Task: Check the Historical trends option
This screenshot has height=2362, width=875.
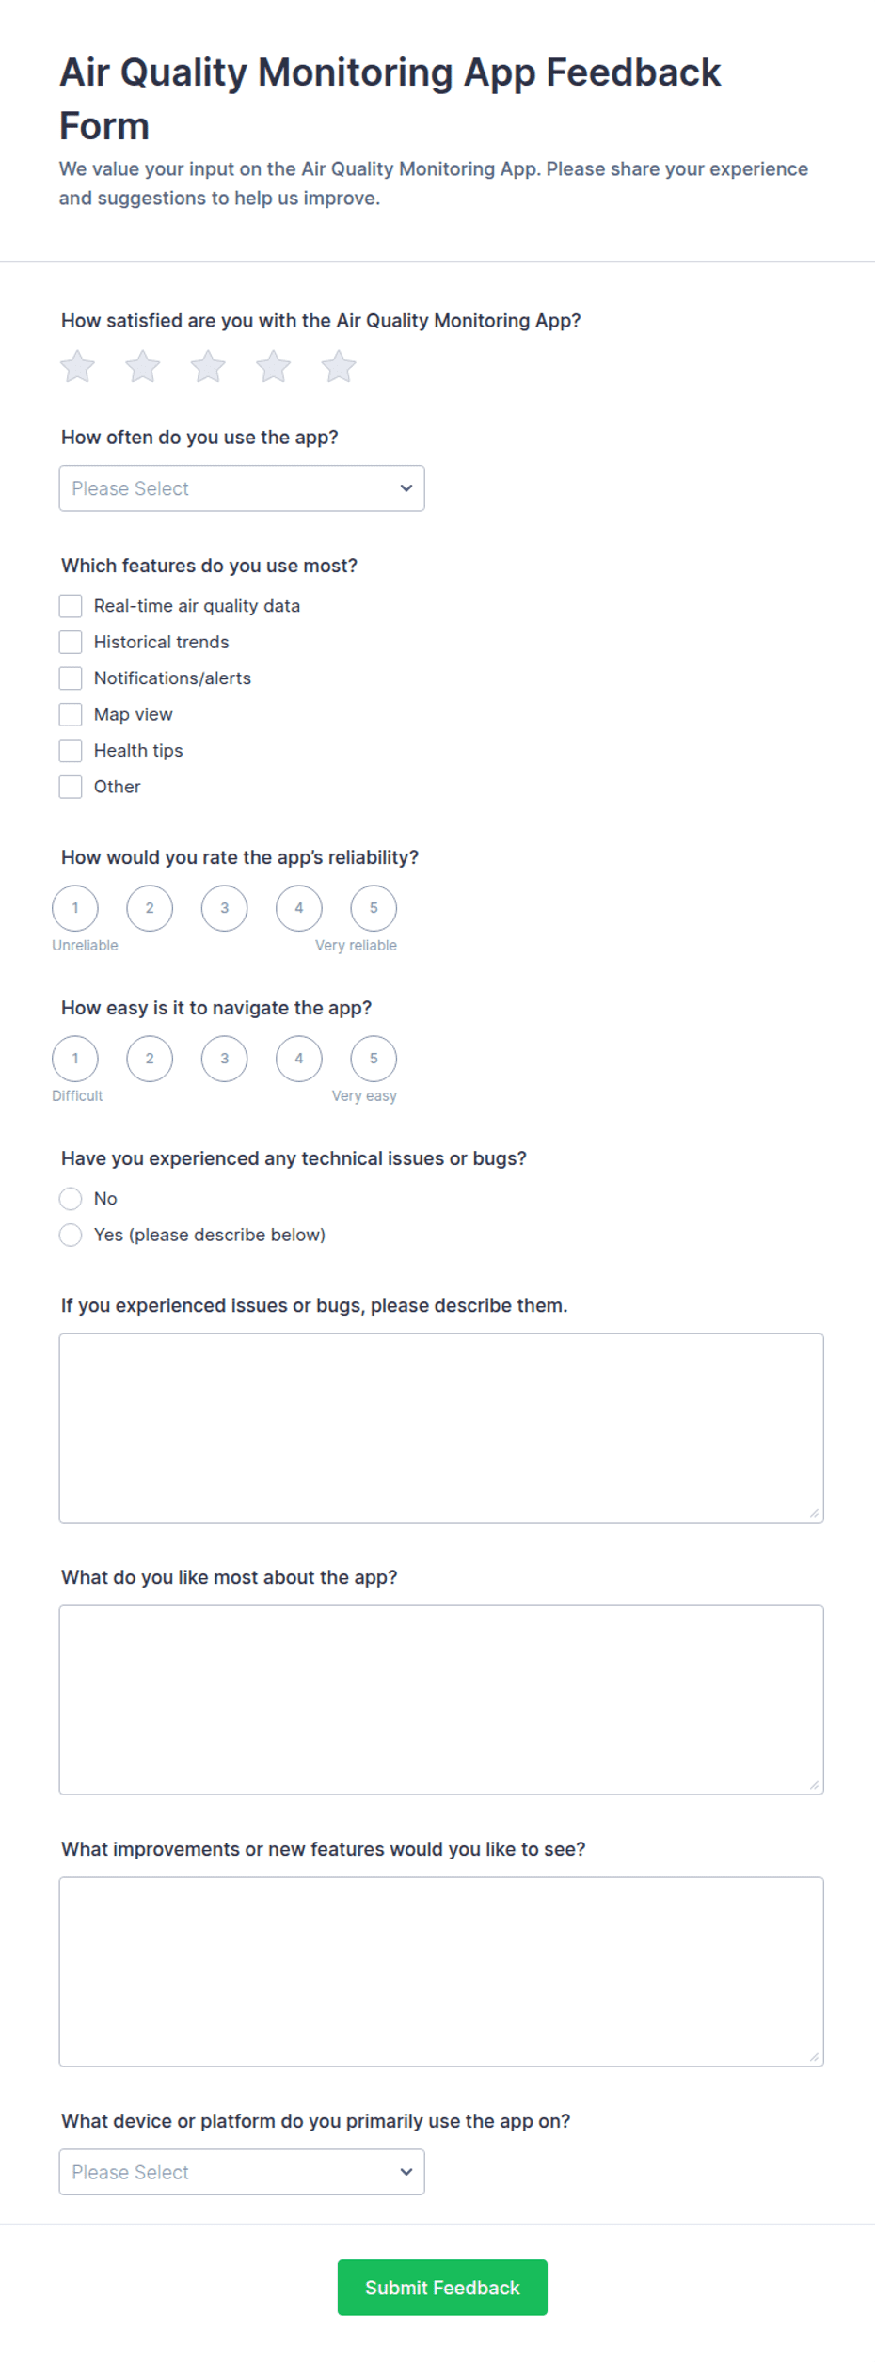Action: pos(71,642)
